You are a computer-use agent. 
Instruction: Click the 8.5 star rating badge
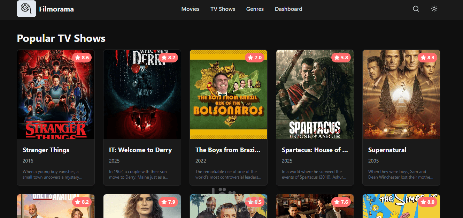click(255, 202)
